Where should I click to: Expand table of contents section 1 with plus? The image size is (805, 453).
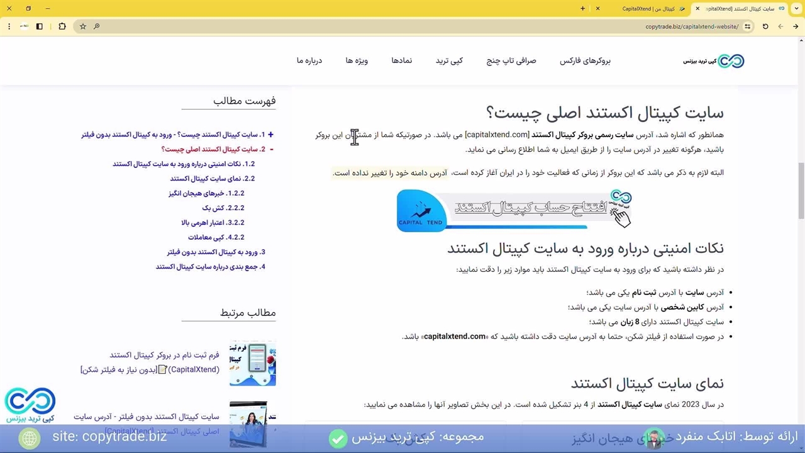click(x=270, y=135)
